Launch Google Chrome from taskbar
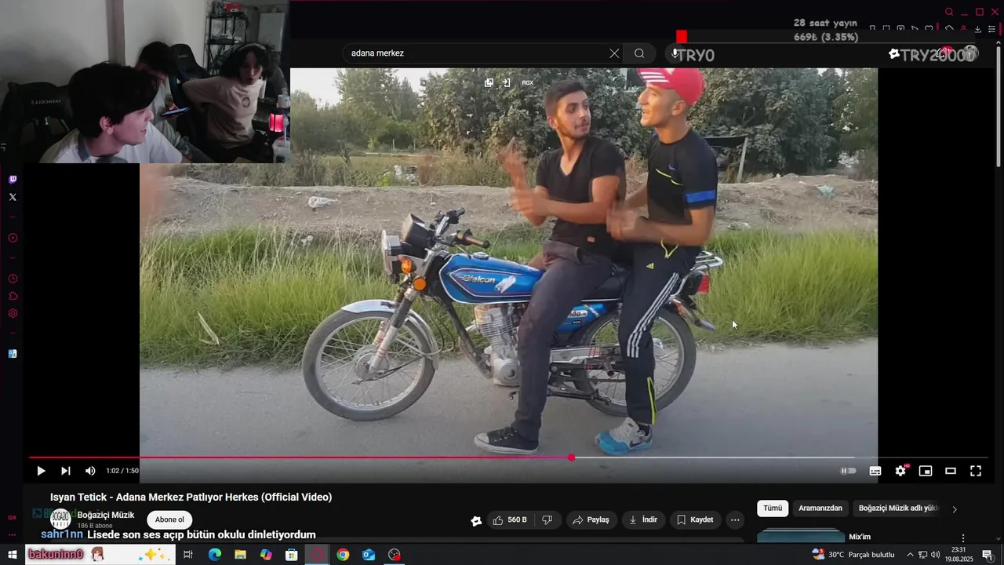Viewport: 1004px width, 565px height. pos(343,555)
